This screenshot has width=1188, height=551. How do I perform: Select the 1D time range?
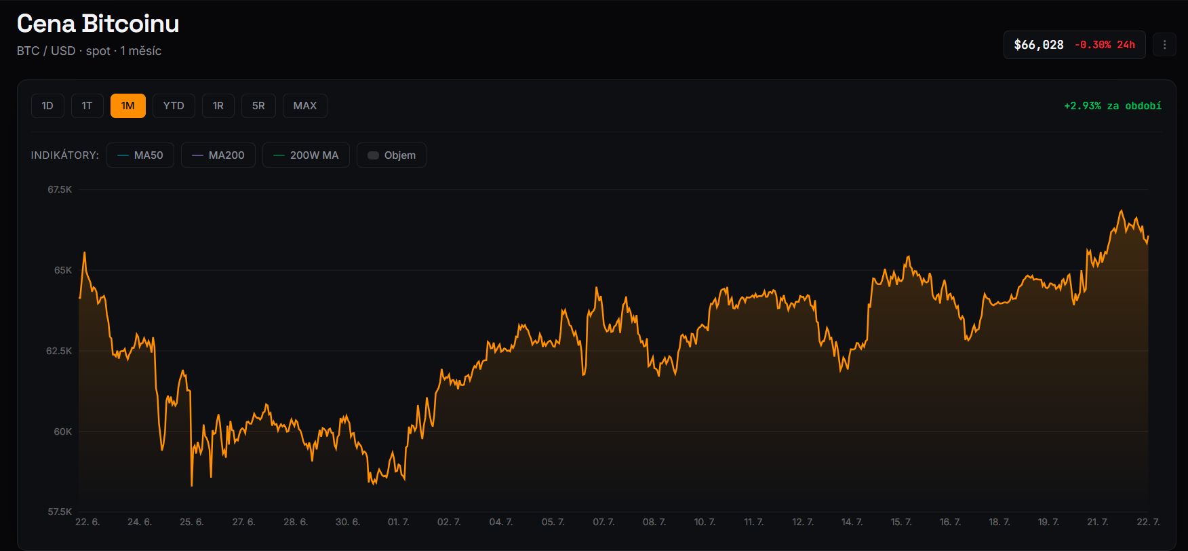coord(47,106)
